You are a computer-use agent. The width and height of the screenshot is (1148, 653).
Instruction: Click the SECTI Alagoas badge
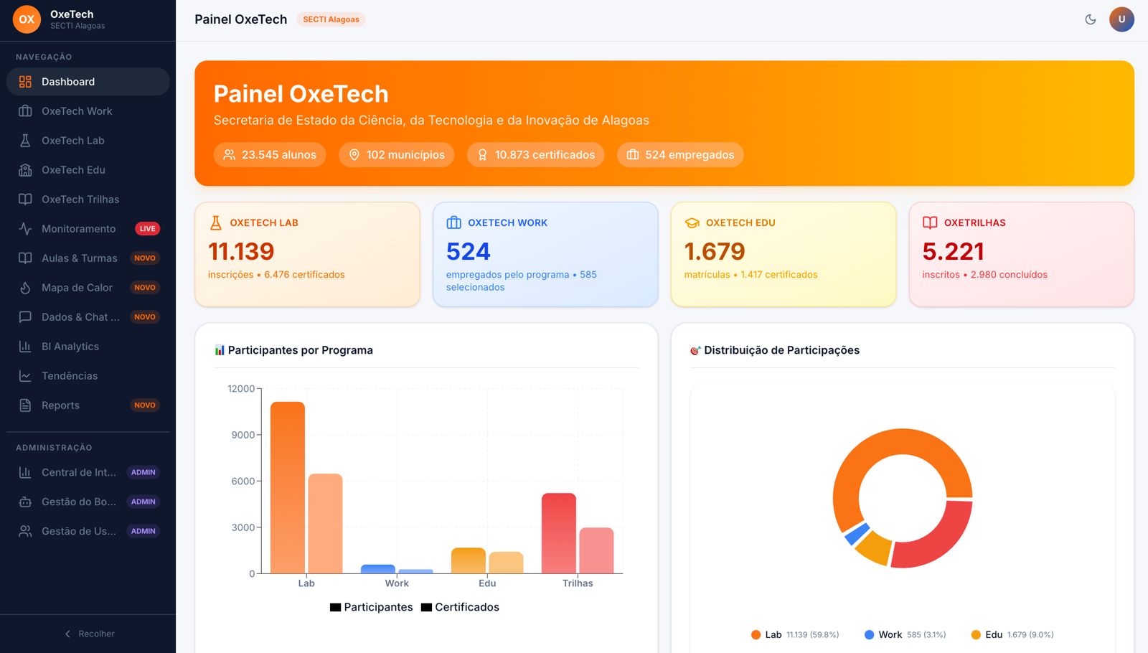click(x=331, y=19)
